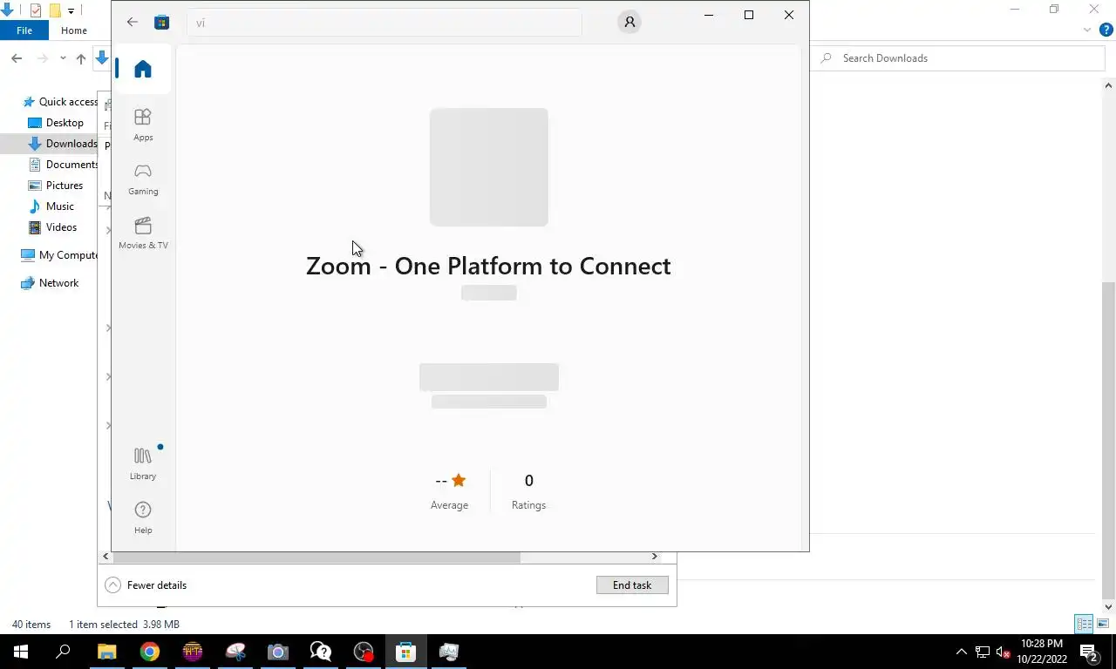Select Videos in navigation pane

[x=53, y=227]
